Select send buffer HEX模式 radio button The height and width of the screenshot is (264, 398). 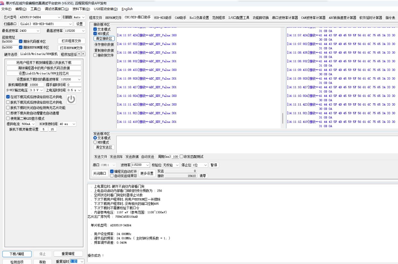click(95, 142)
